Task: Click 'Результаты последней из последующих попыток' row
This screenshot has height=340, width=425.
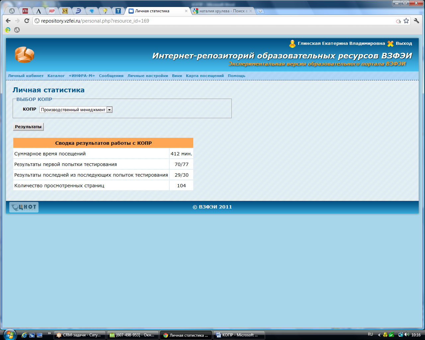Action: coord(91,175)
